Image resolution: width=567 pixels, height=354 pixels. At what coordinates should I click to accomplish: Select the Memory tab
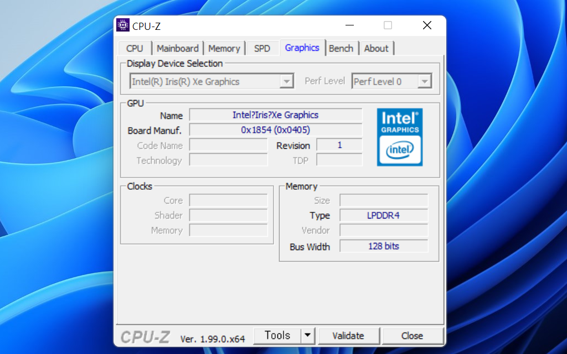(x=224, y=49)
